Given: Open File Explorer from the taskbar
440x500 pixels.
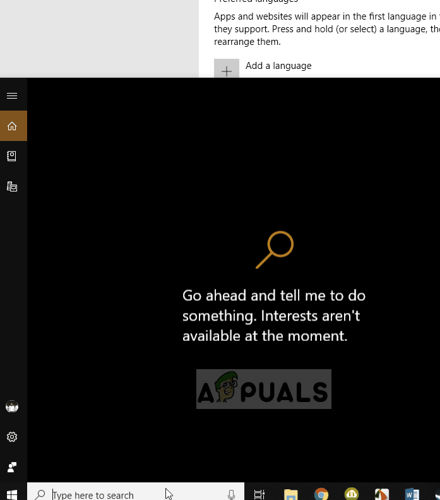Looking at the screenshot, I should pyautogui.click(x=290, y=494).
